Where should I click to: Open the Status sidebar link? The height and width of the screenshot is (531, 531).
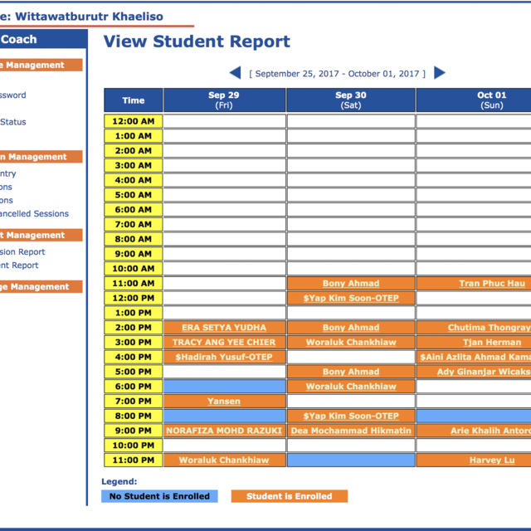click(13, 122)
